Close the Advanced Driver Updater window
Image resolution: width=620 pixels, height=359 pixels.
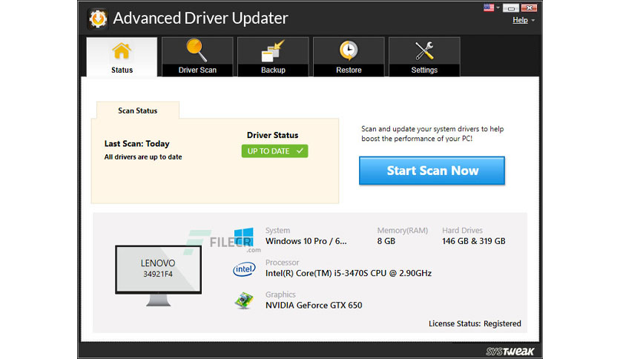(x=529, y=8)
